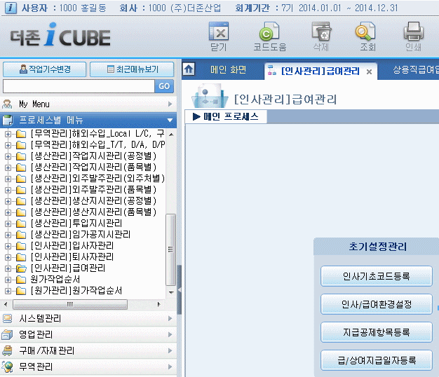The height and width of the screenshot is (377, 439).
Task: Go to home via house icon
Action: point(189,69)
